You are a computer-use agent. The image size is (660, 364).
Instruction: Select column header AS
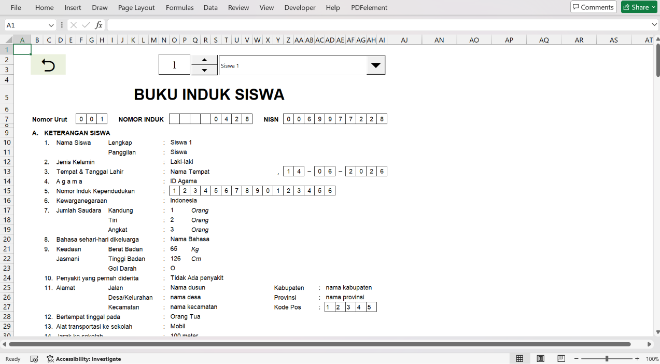614,40
